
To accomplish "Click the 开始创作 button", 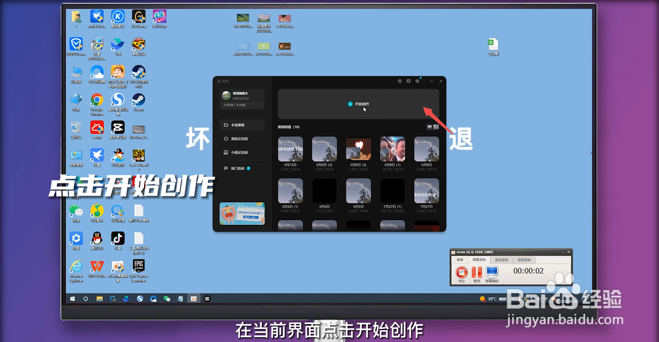I will pos(358,104).
